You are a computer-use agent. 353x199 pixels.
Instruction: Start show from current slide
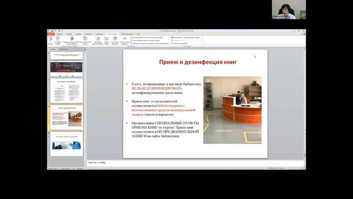57,40
